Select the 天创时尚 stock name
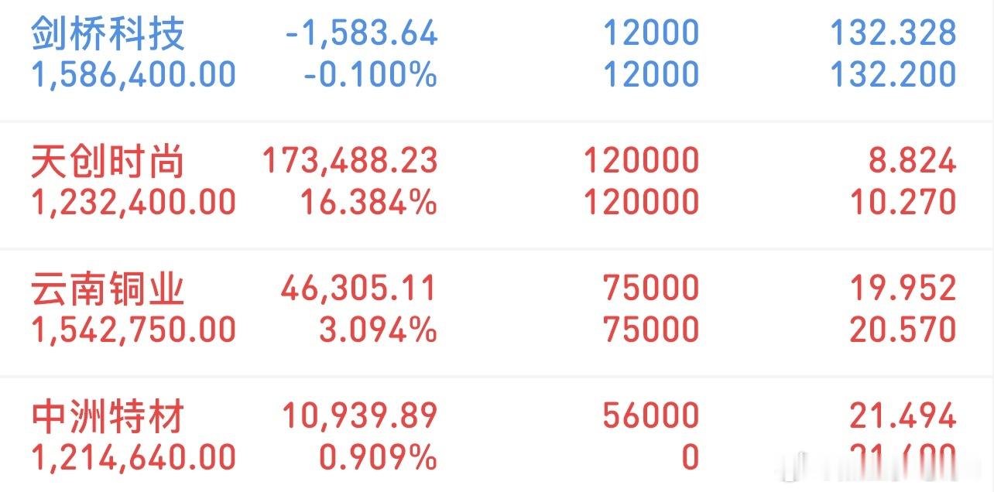Screen dimensions: 994x492 click(x=108, y=162)
